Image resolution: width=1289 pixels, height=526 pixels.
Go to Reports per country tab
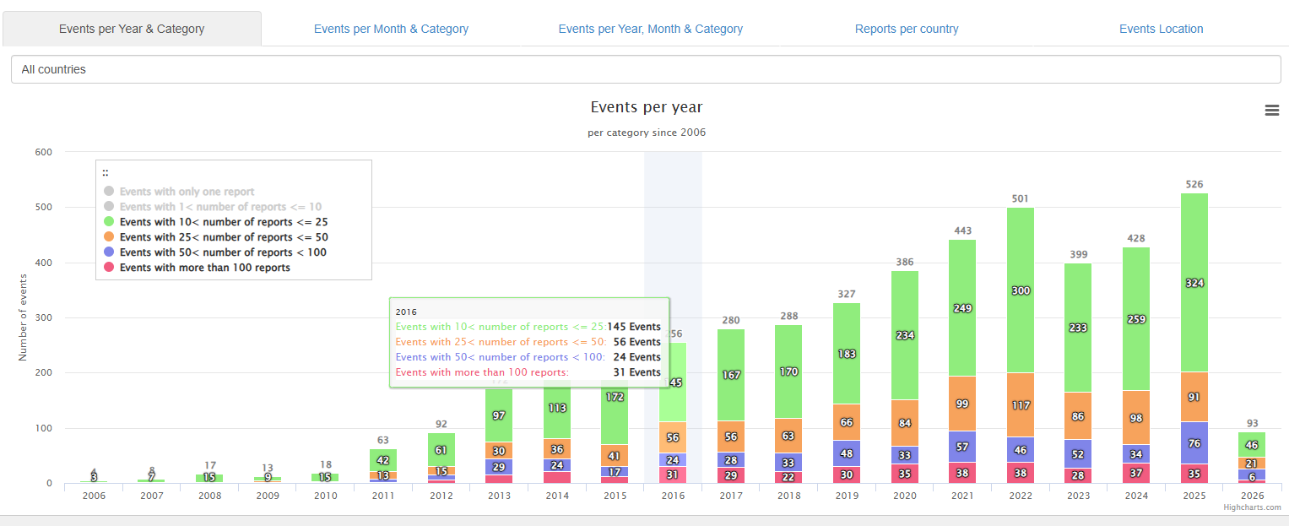pos(907,29)
